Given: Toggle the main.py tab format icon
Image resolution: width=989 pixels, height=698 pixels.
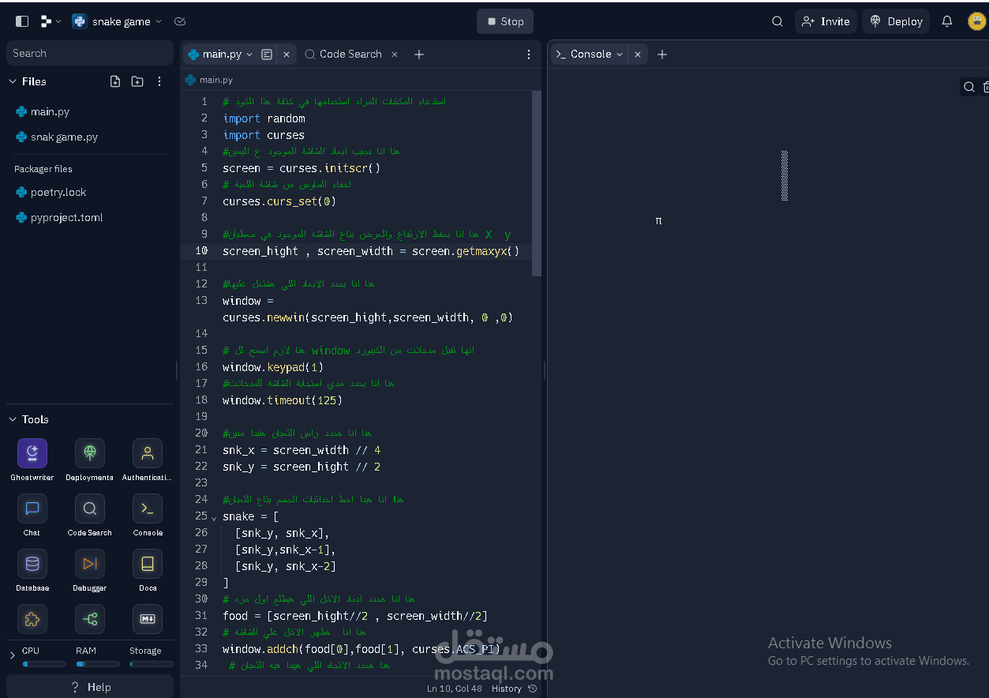Looking at the screenshot, I should 267,54.
